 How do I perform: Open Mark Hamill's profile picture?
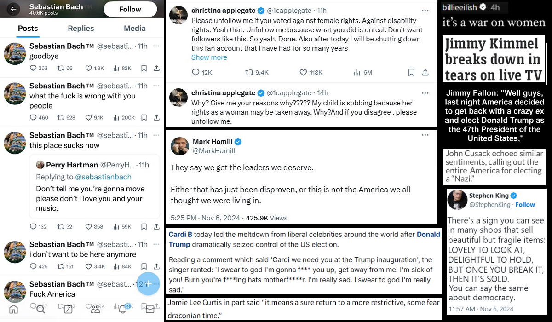[x=179, y=146]
